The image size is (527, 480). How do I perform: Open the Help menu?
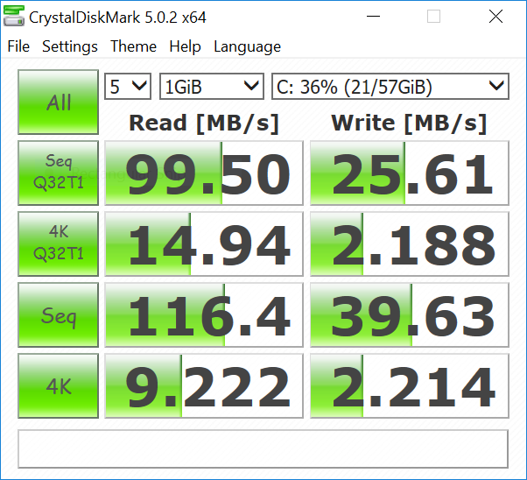185,46
